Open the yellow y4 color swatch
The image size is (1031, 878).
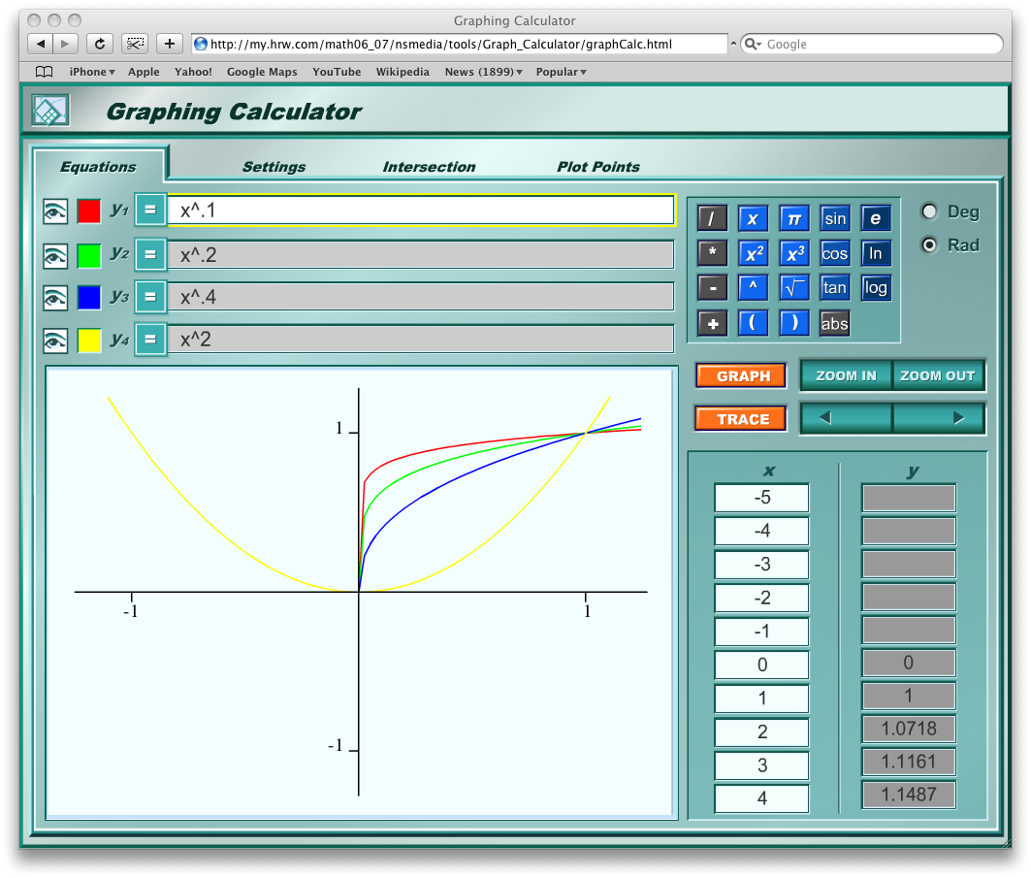[x=89, y=341]
